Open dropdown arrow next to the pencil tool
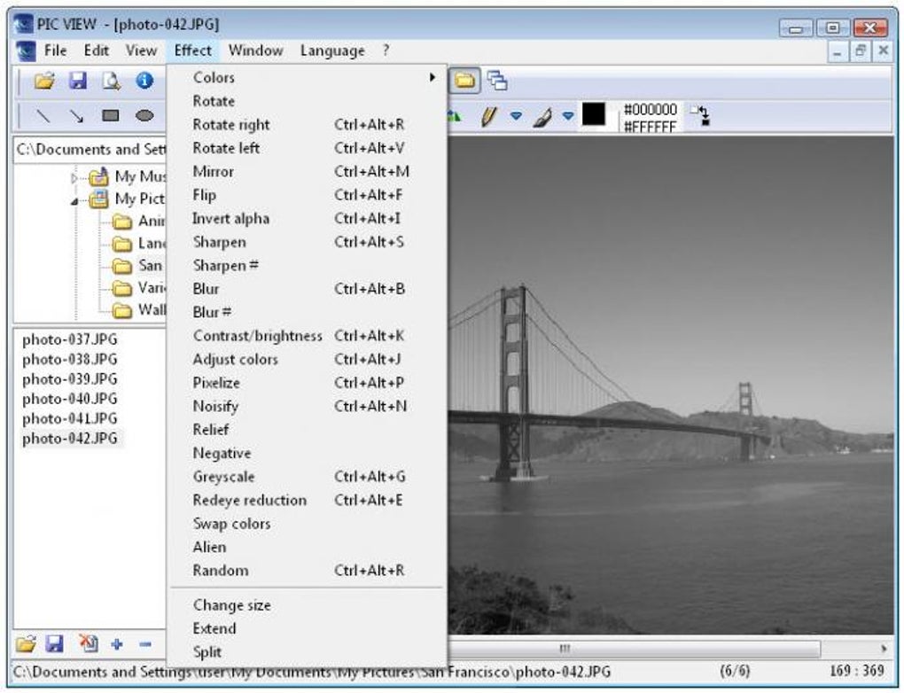This screenshot has height=693, width=904. [x=516, y=116]
